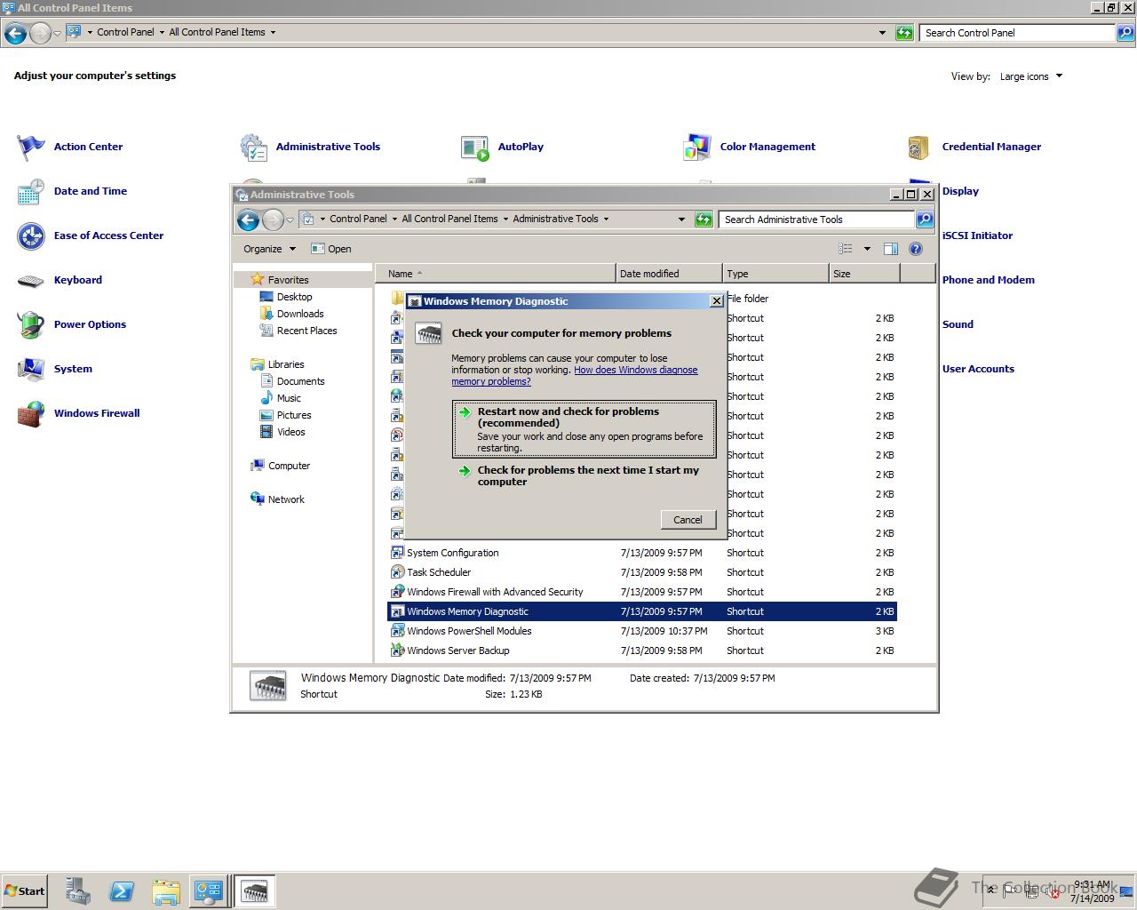Choose Check for problems next time I start
The image size is (1137, 910).
[x=584, y=476]
